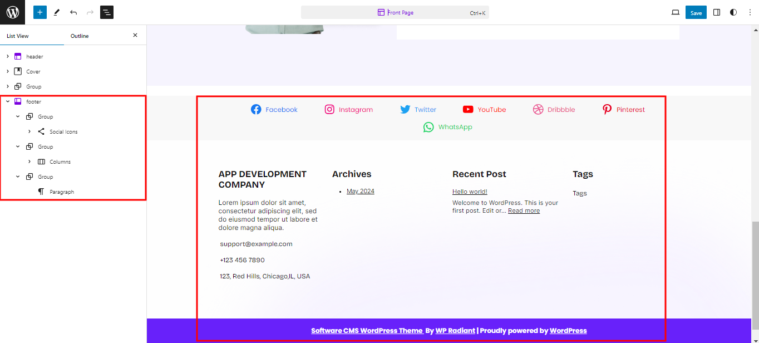The height and width of the screenshot is (343, 759).
Task: Open the Hello world! post link
Action: pyautogui.click(x=470, y=192)
